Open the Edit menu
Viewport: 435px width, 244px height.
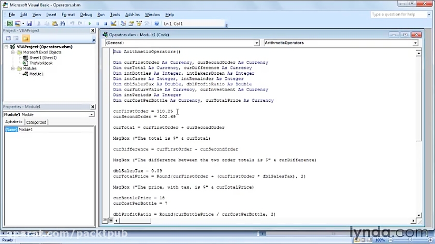click(24, 14)
